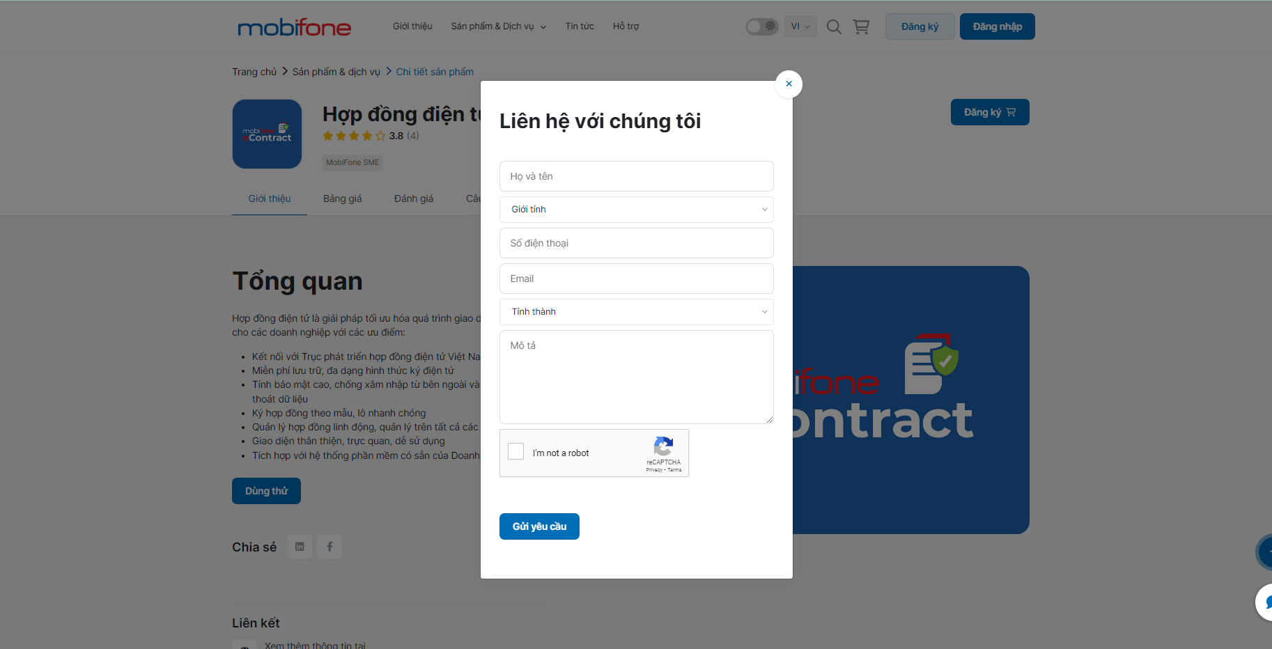Click the reCAPTCHA Terms link

pos(674,470)
